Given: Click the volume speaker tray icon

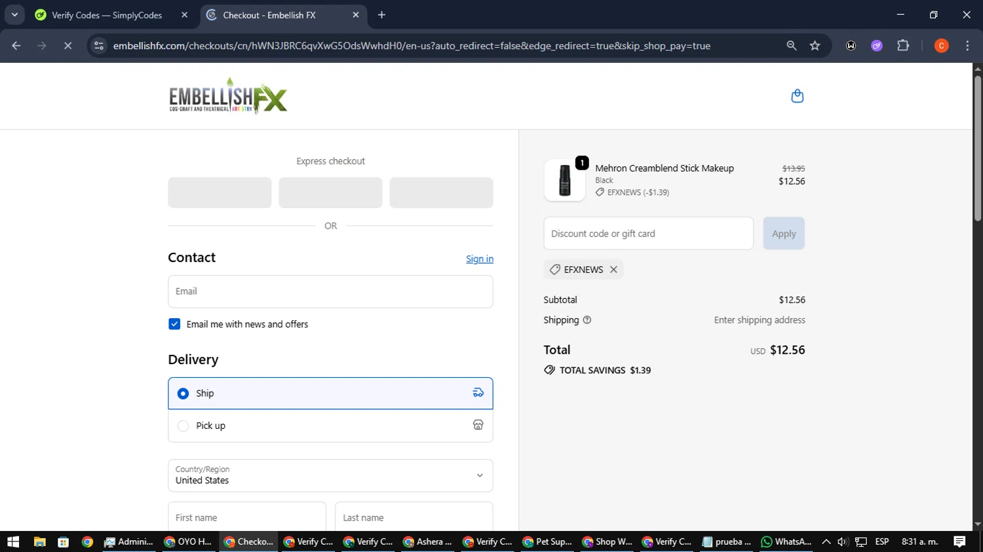Looking at the screenshot, I should click(843, 542).
